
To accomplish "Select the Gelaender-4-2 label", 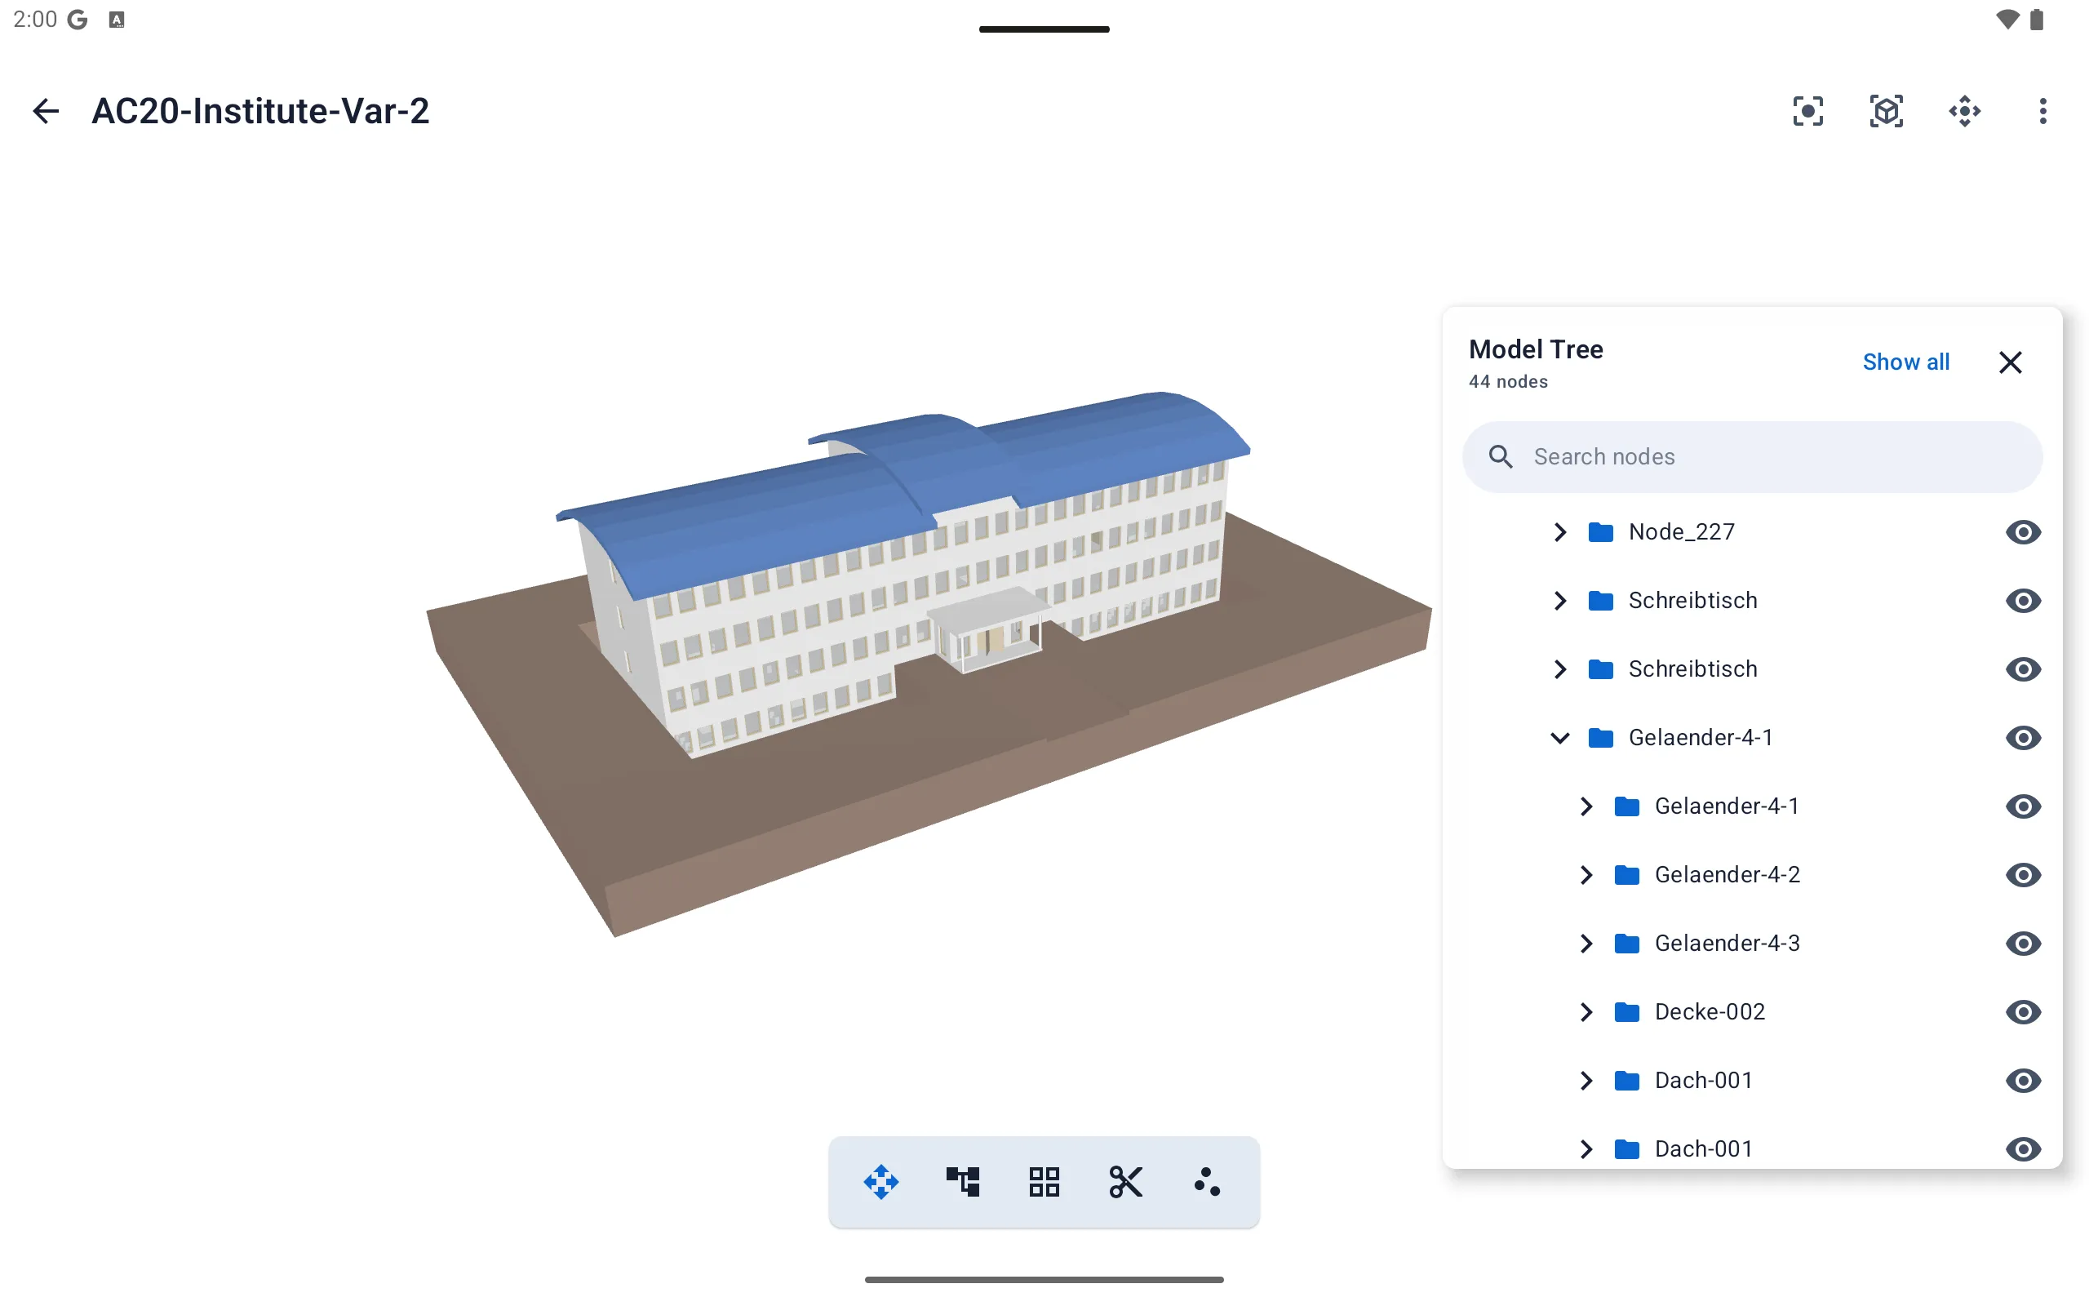I will click(1728, 875).
